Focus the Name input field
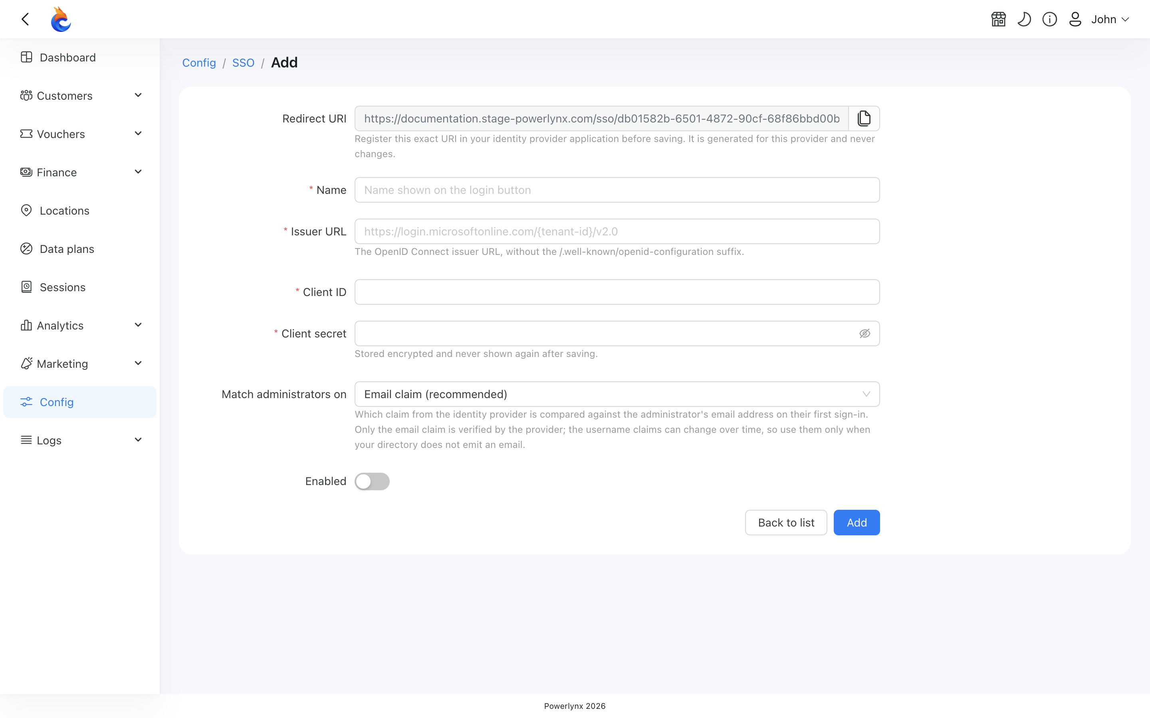 point(617,190)
